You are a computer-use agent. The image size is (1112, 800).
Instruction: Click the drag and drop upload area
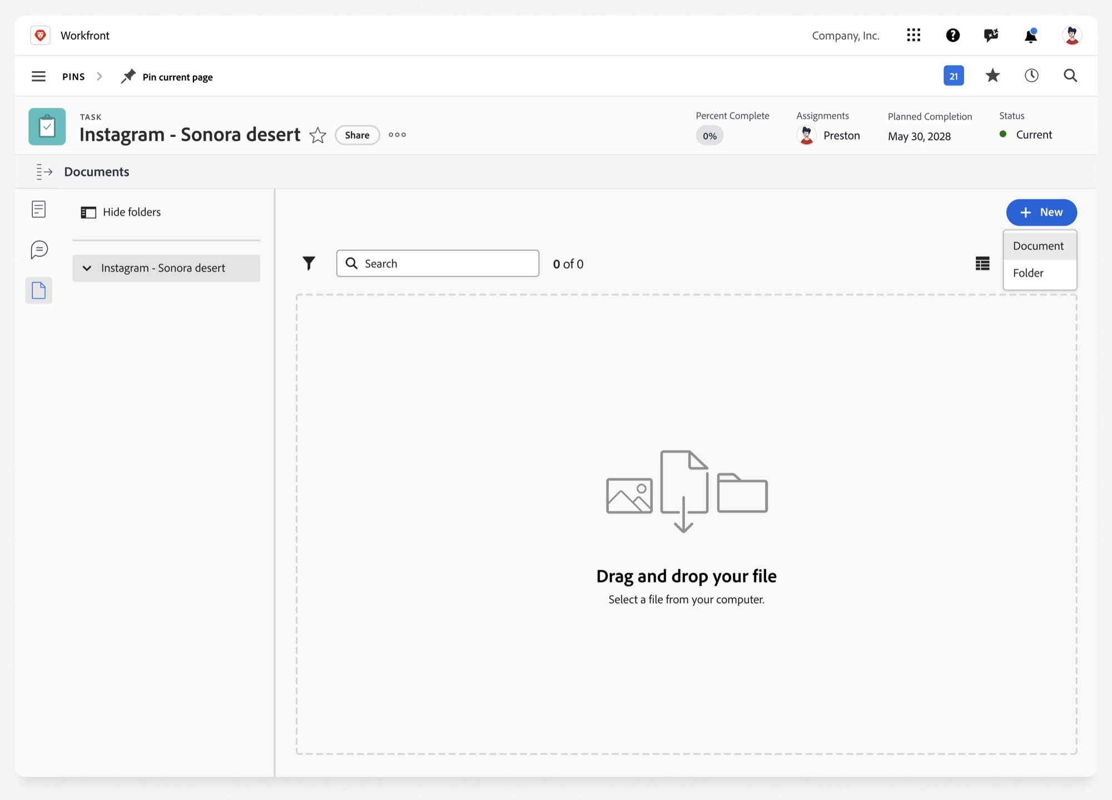tap(686, 524)
